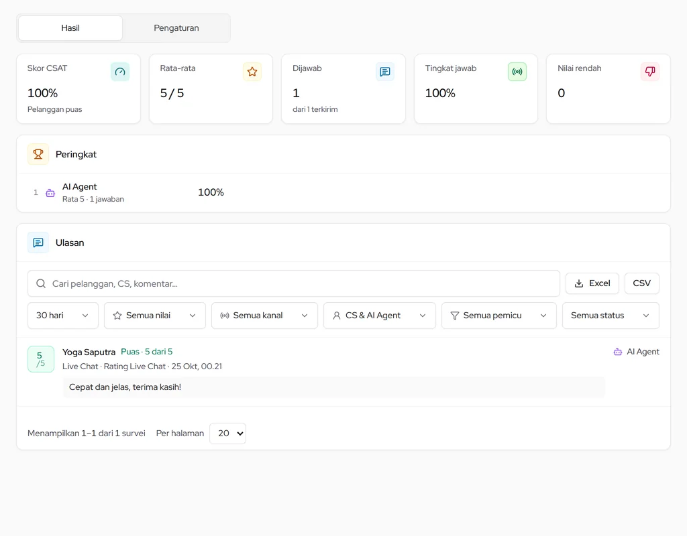Click the "5 / 5" average value
The width and height of the screenshot is (687, 536).
172,93
